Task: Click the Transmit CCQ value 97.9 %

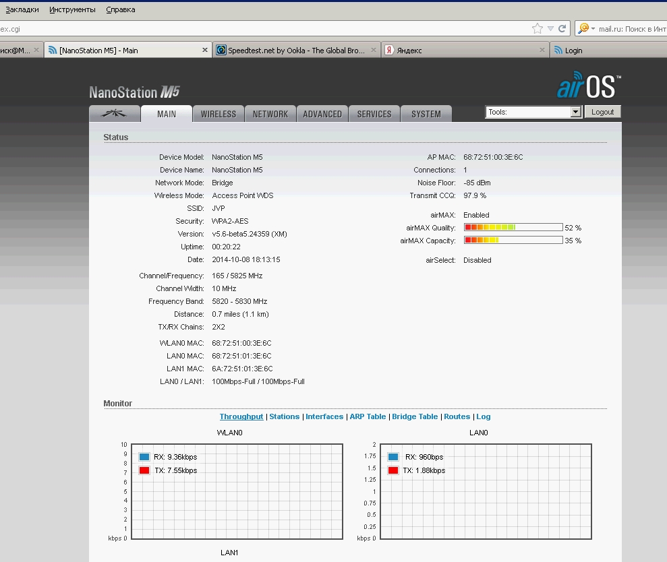Action: point(475,195)
